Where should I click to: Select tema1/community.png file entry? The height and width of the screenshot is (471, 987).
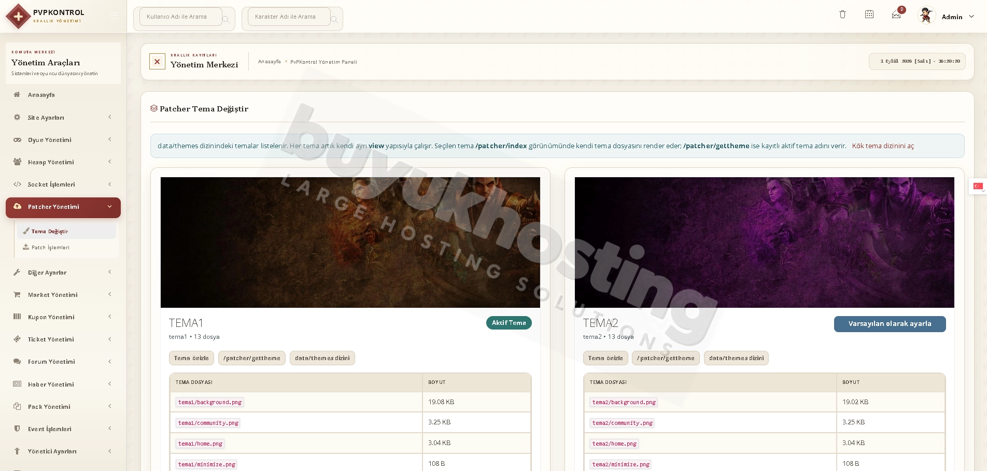pyautogui.click(x=208, y=423)
